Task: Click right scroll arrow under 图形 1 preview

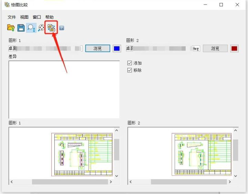Action: click(x=111, y=182)
